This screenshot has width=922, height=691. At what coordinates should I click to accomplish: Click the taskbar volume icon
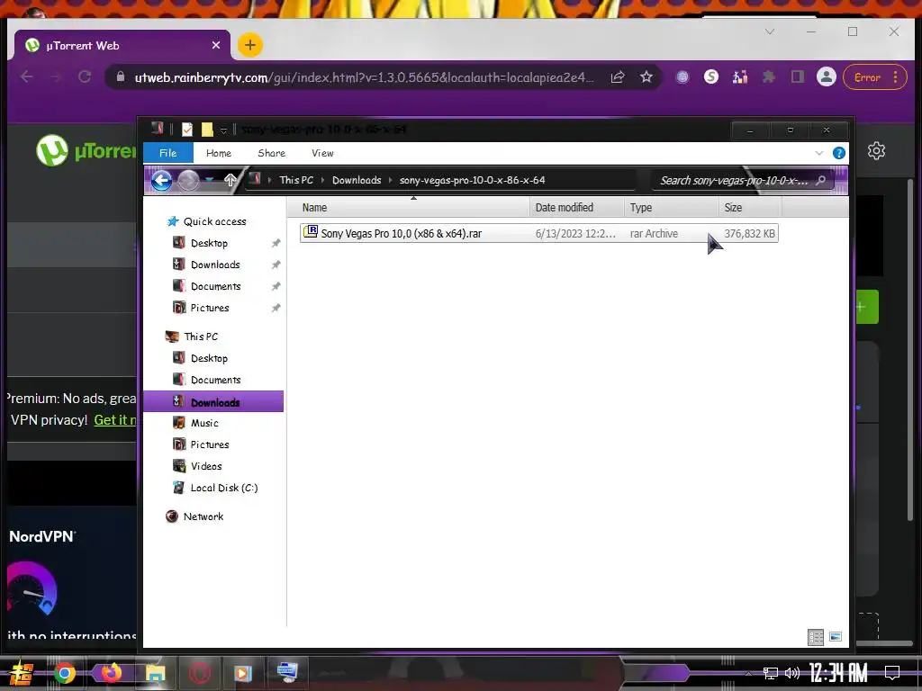(x=792, y=673)
